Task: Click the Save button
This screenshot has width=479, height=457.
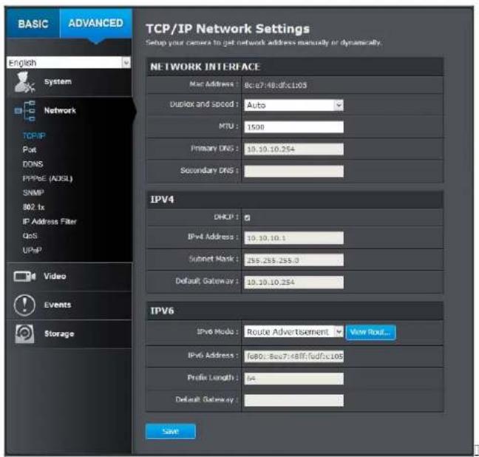Action: [x=171, y=431]
